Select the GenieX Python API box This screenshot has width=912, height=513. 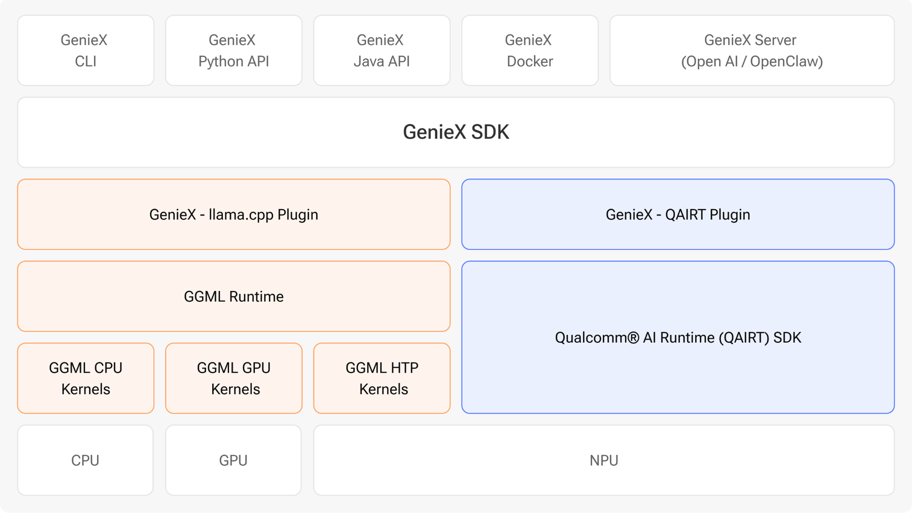pos(234,50)
